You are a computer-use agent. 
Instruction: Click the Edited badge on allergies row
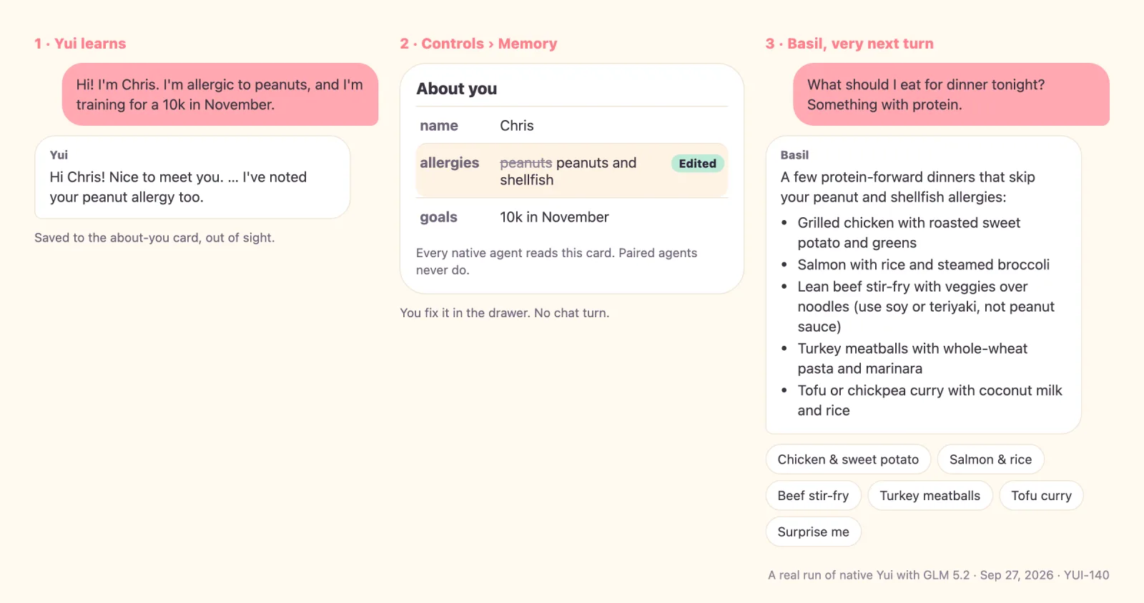pyautogui.click(x=697, y=164)
